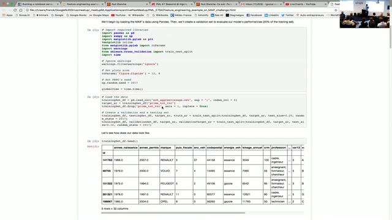This screenshot has height=220, width=392.
Task: Open the PML #7 Session4 tab
Action: [171, 4]
